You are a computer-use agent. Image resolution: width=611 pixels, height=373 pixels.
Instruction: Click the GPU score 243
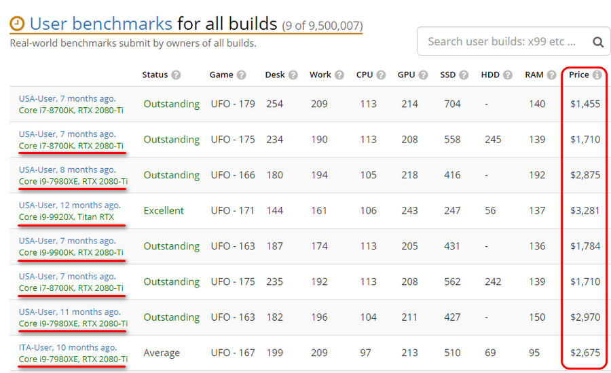409,211
